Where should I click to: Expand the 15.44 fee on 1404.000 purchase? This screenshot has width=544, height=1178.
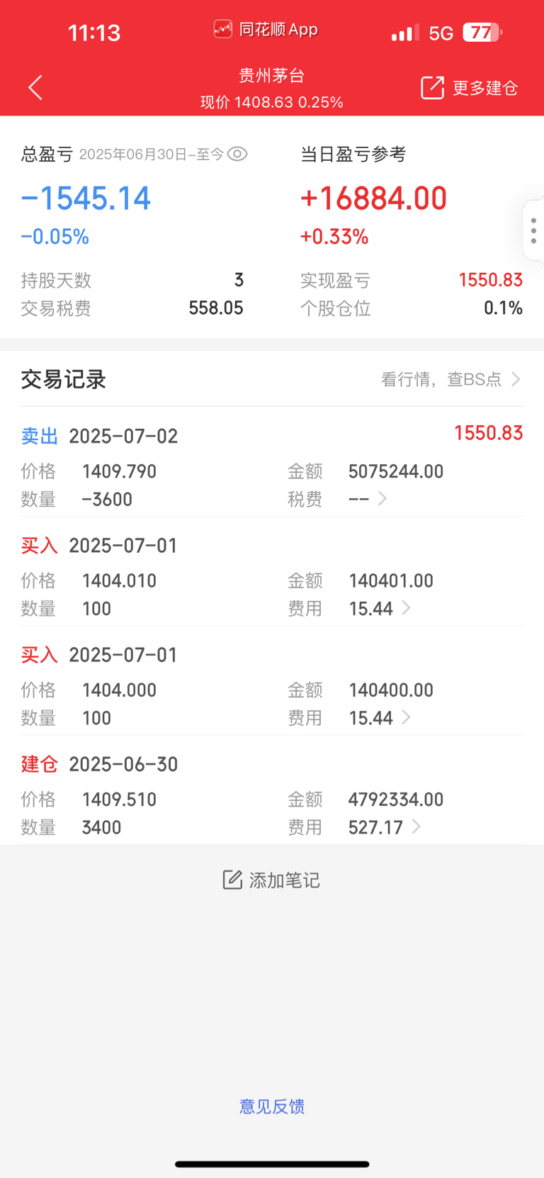[x=406, y=717]
